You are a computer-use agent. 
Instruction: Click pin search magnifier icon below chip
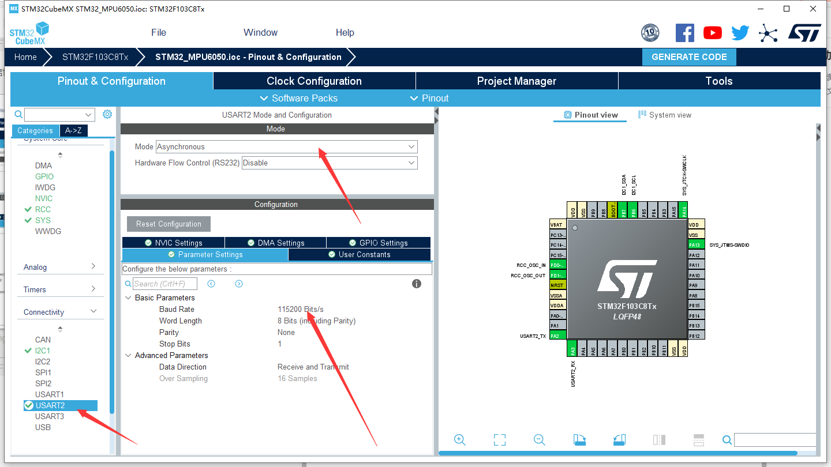728,440
